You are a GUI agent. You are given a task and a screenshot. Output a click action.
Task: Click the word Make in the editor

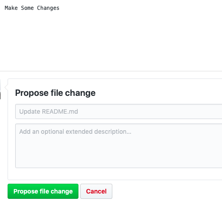click(11, 8)
